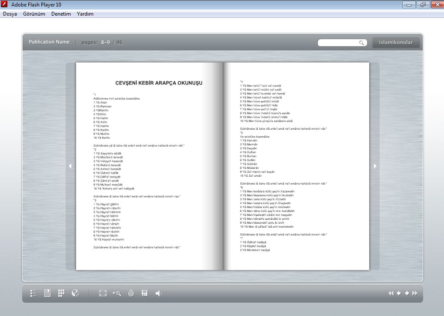Jump to the last page
This screenshot has height=316, width=444.
(415, 293)
